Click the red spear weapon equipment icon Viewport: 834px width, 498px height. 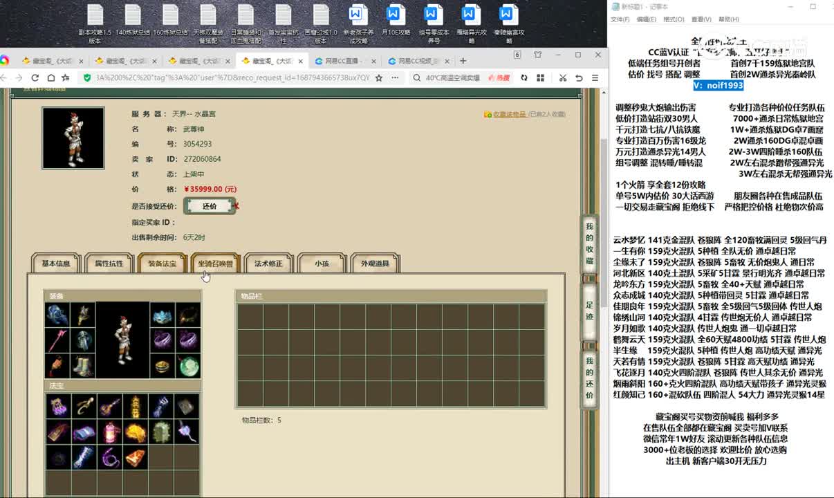[x=57, y=340]
